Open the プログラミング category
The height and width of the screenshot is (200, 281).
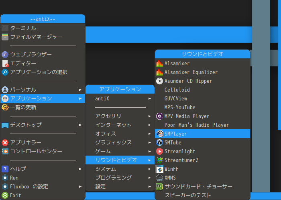pos(120,178)
